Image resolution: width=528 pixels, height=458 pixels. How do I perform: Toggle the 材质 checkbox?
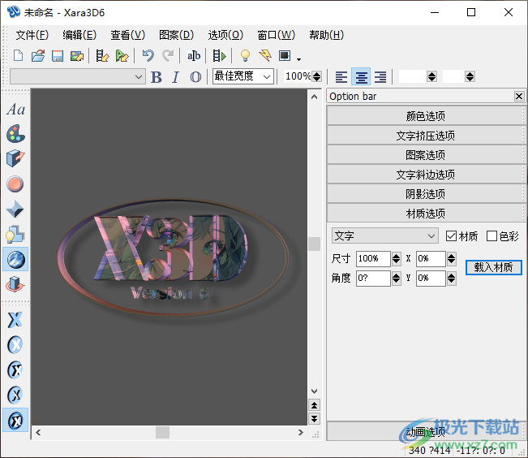tap(451, 236)
